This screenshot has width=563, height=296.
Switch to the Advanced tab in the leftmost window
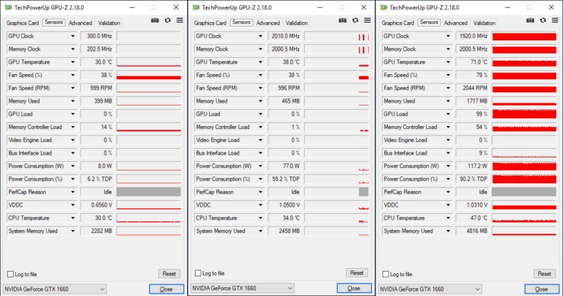pos(80,23)
